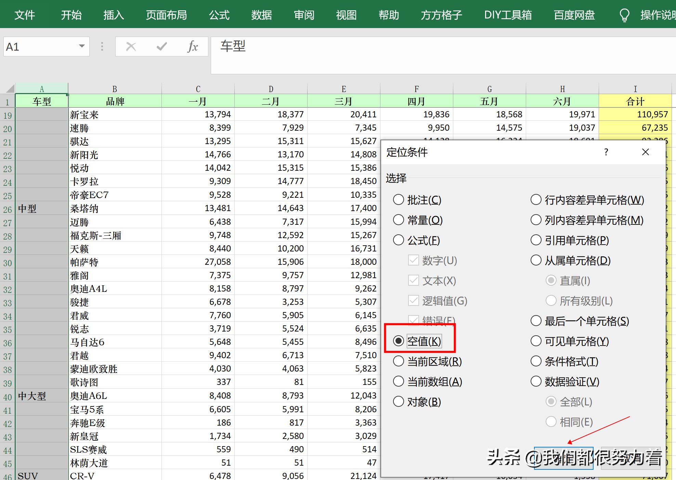Uncheck the 文本(X) checkbox
This screenshot has width=676, height=480.
point(413,281)
